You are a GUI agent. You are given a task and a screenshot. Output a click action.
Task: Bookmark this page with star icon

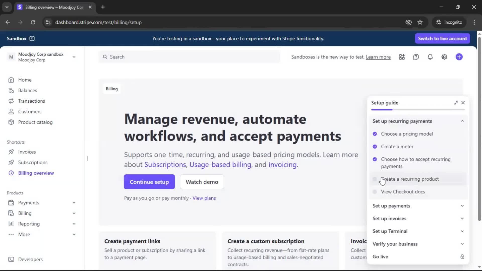(420, 22)
